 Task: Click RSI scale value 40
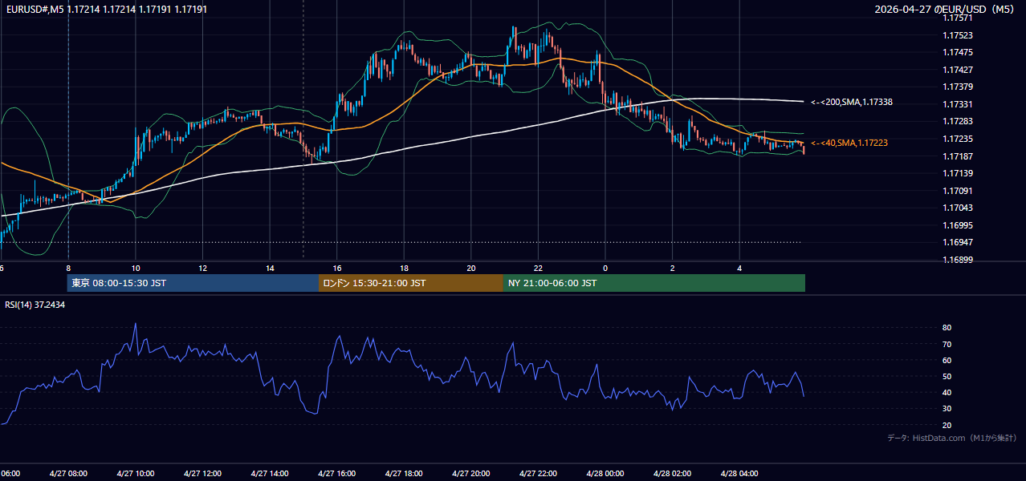pos(947,392)
